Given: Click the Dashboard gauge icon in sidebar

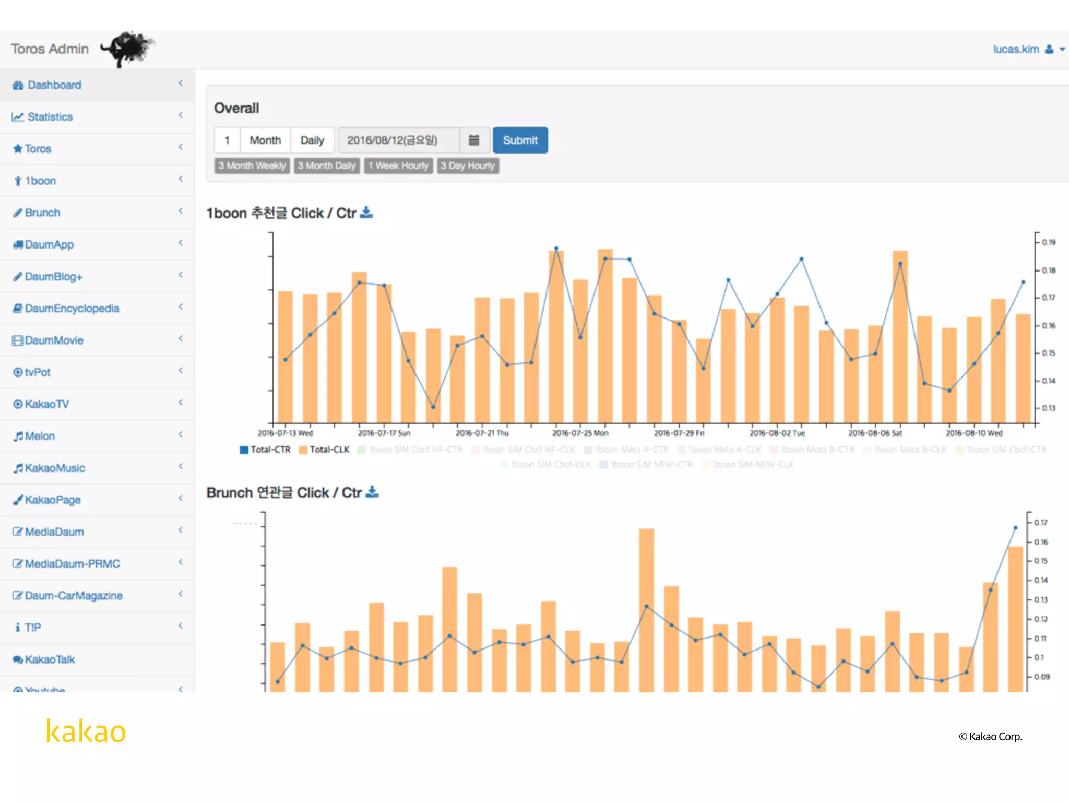Looking at the screenshot, I should 18,85.
